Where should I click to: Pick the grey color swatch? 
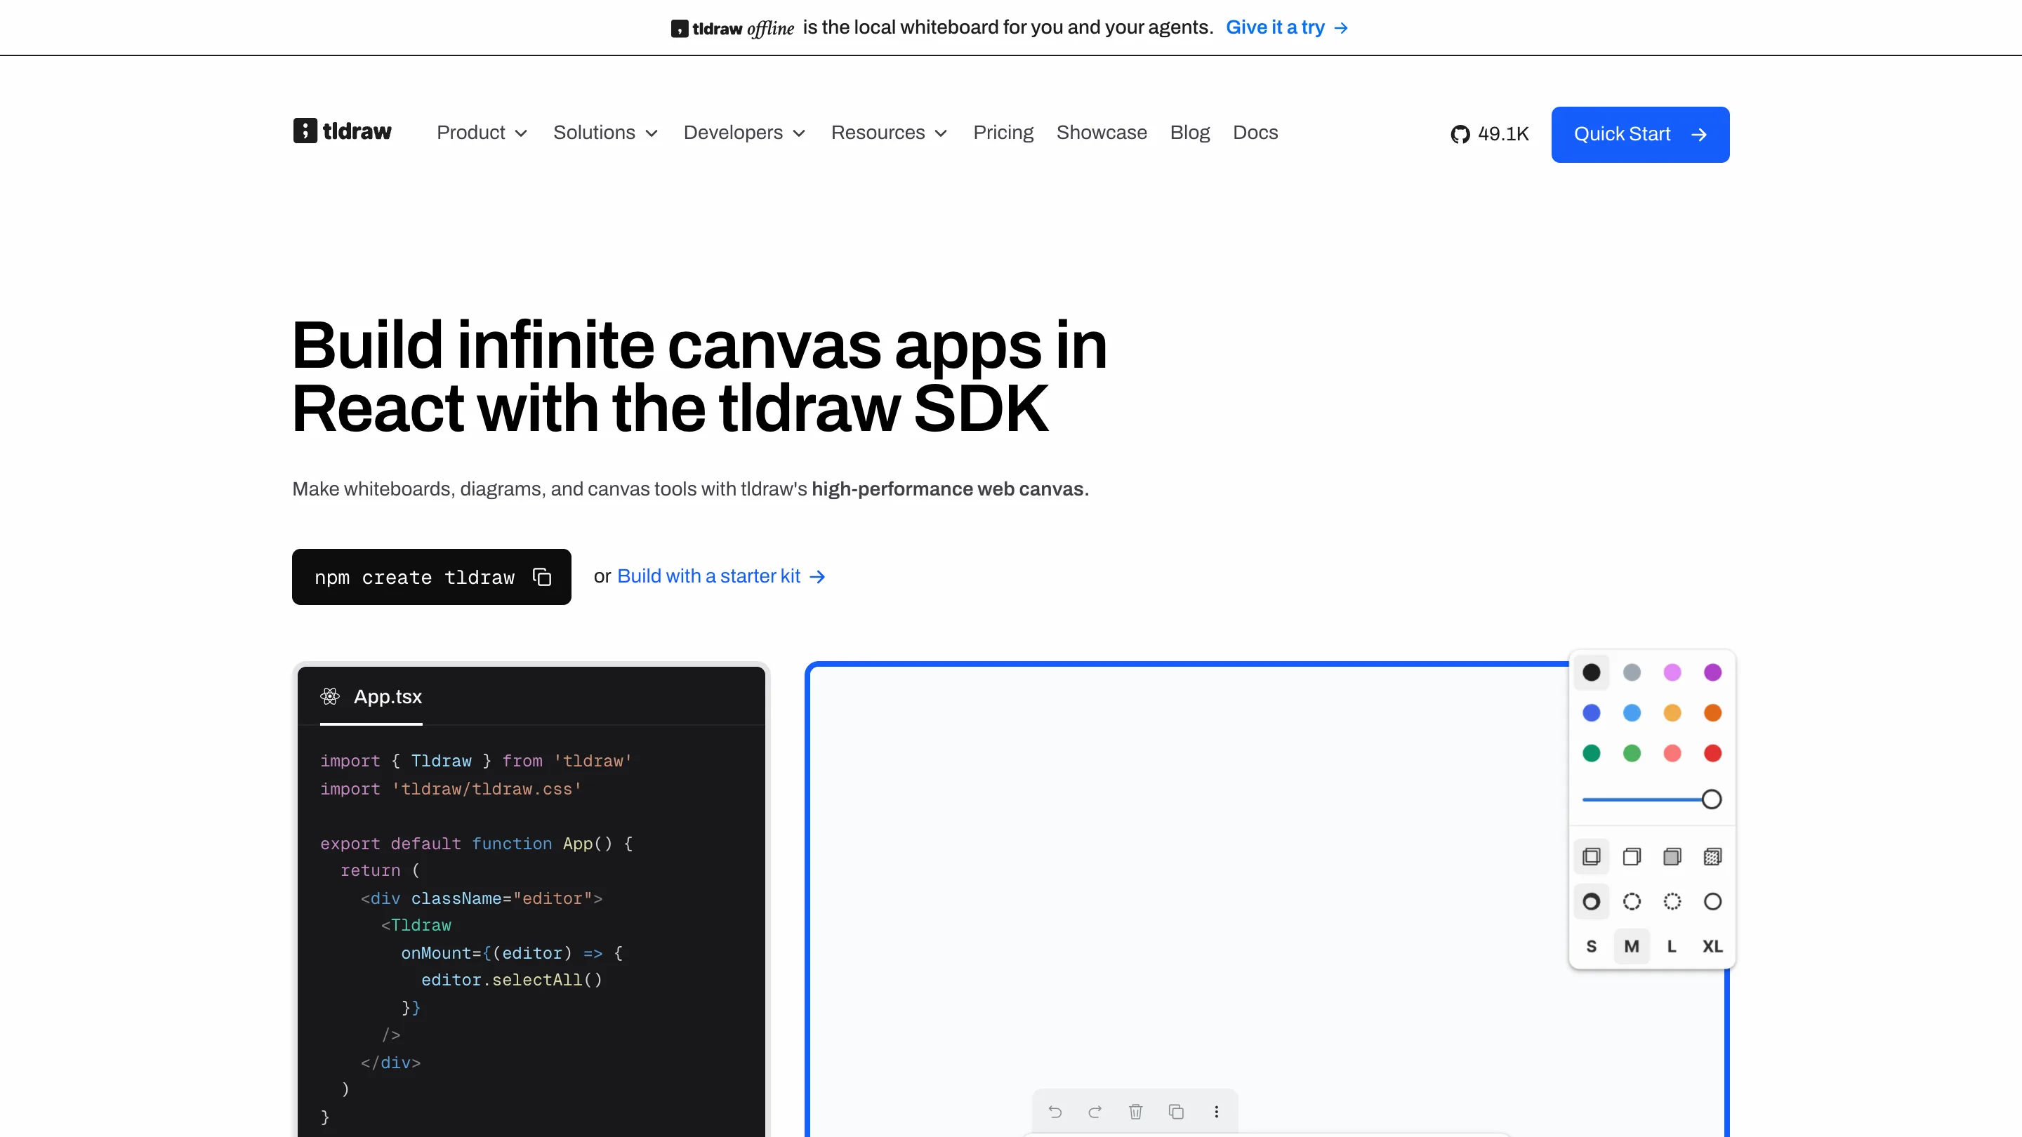[1632, 672]
